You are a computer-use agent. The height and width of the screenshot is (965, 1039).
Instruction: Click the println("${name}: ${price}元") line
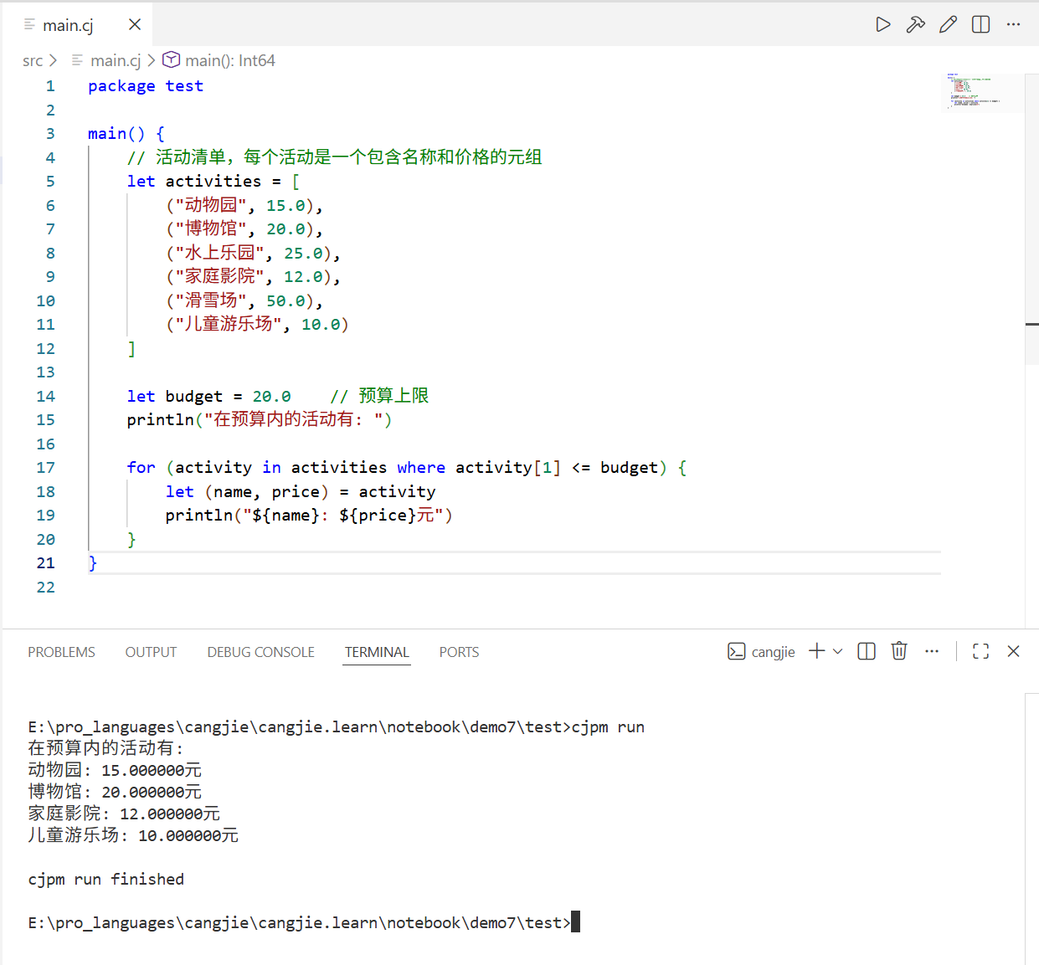(x=309, y=516)
